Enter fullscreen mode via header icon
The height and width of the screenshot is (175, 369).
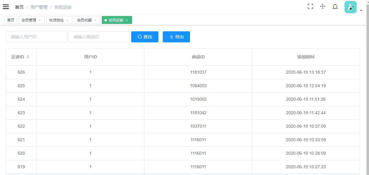coord(310,6)
